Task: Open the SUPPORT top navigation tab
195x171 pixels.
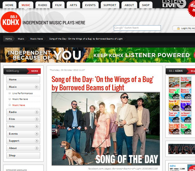Action: (110, 5)
